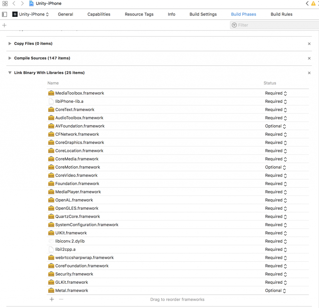Click the minus button below the frameworks list
This screenshot has height=308, width=319.
point(61,299)
